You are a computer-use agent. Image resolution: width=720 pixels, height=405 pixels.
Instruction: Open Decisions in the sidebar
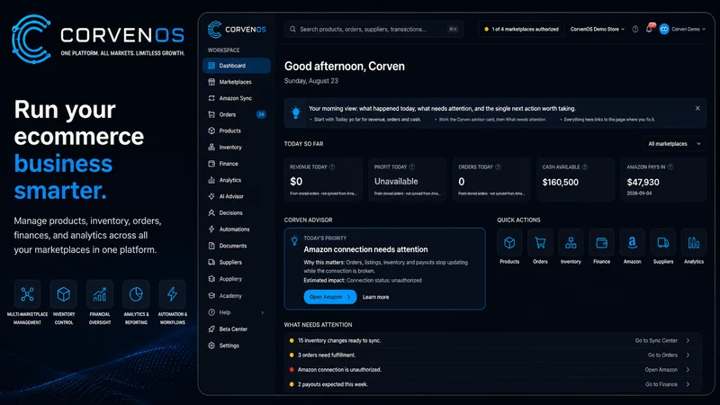pos(237,213)
